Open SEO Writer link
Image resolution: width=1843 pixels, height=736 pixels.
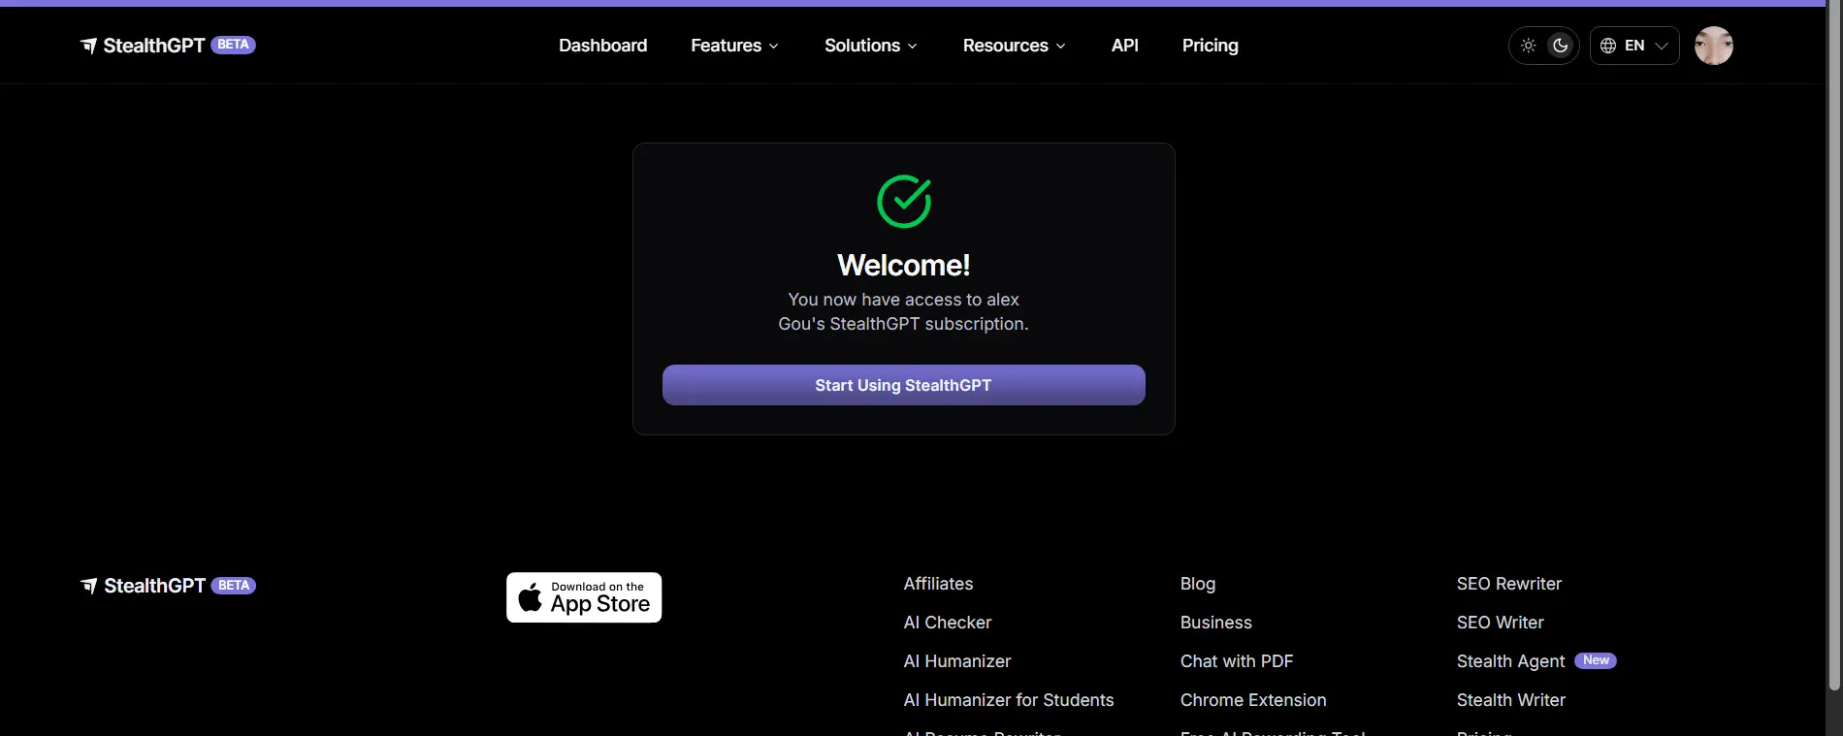tap(1501, 623)
